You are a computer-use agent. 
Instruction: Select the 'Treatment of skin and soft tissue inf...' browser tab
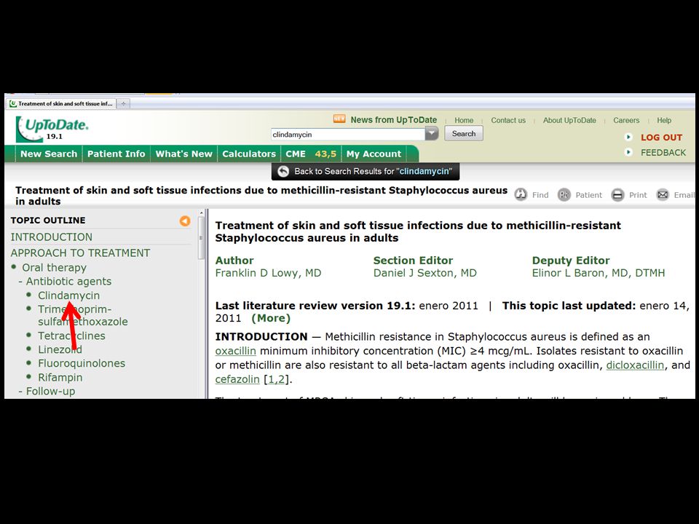pos(61,103)
